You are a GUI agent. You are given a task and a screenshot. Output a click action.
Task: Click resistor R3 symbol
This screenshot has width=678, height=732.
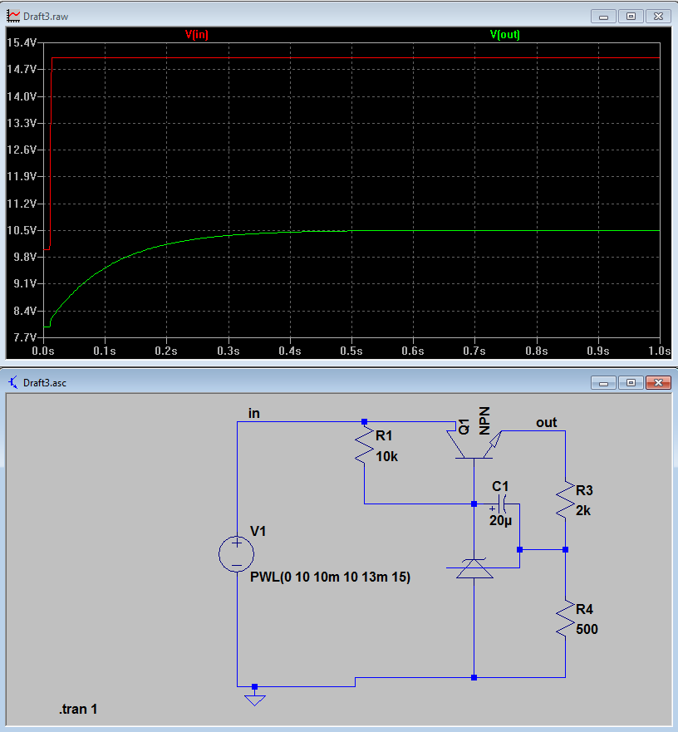[566, 499]
